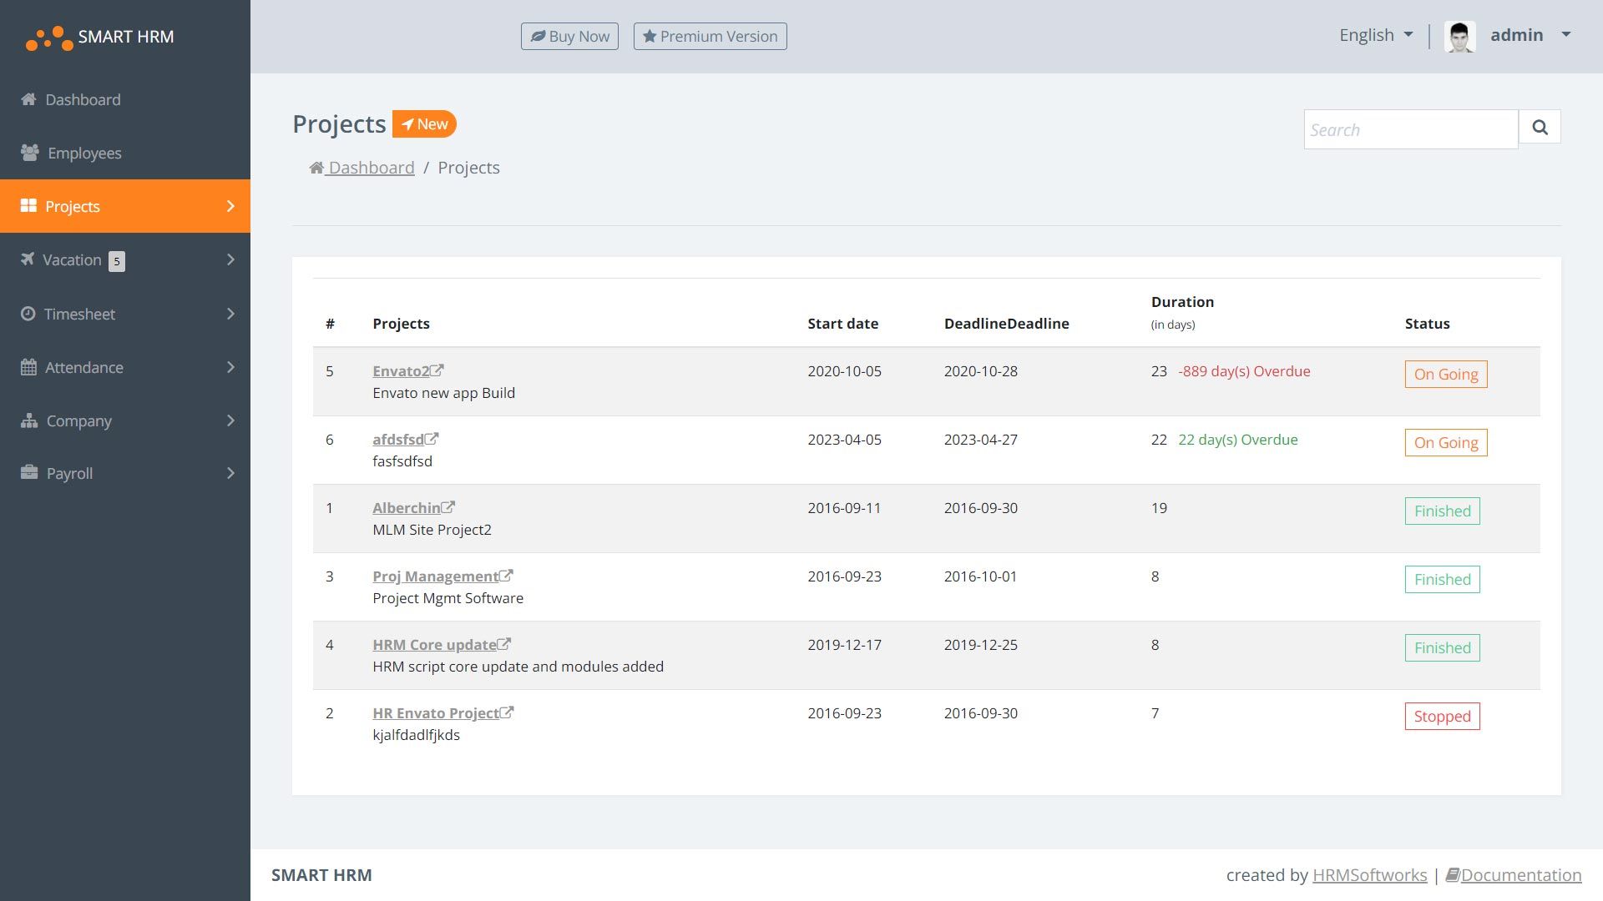The height and width of the screenshot is (901, 1603).
Task: Expand the Vacation sidebar submenu
Action: point(230,260)
